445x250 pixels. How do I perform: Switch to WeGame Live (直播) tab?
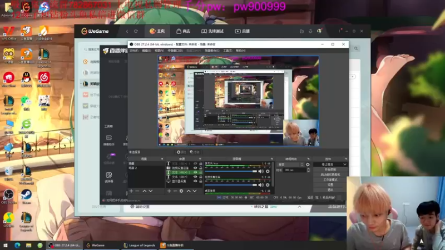pyautogui.click(x=242, y=31)
